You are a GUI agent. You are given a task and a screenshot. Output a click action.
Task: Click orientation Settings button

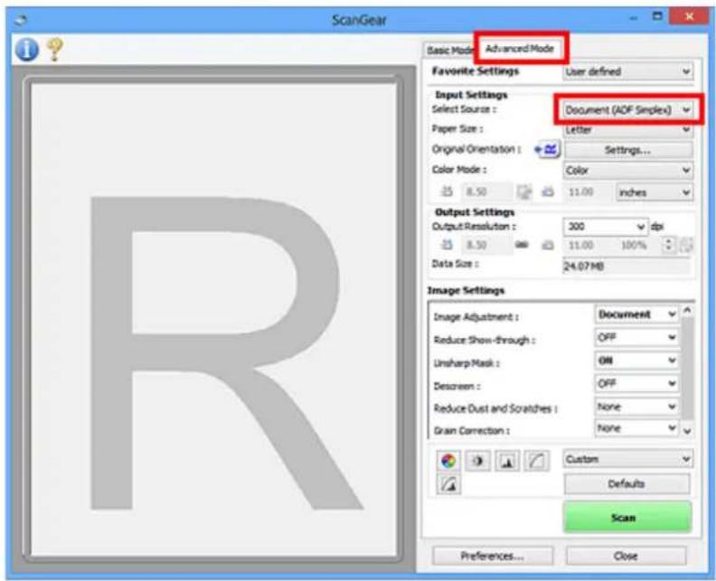point(628,150)
